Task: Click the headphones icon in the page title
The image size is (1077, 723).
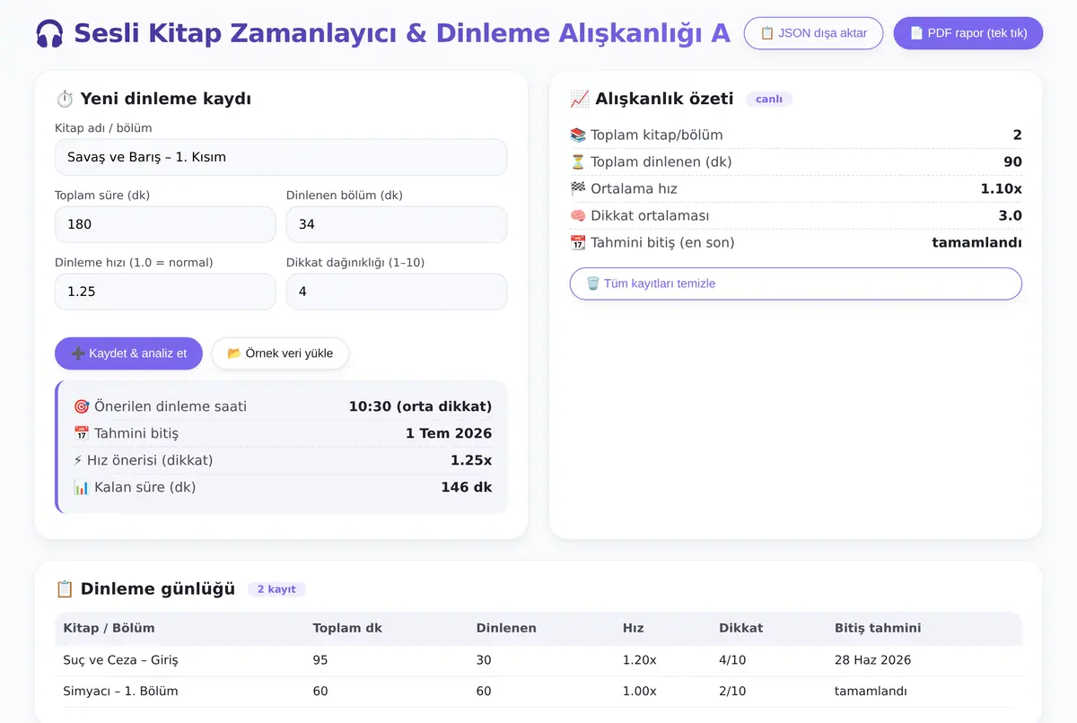Action: coord(49,34)
